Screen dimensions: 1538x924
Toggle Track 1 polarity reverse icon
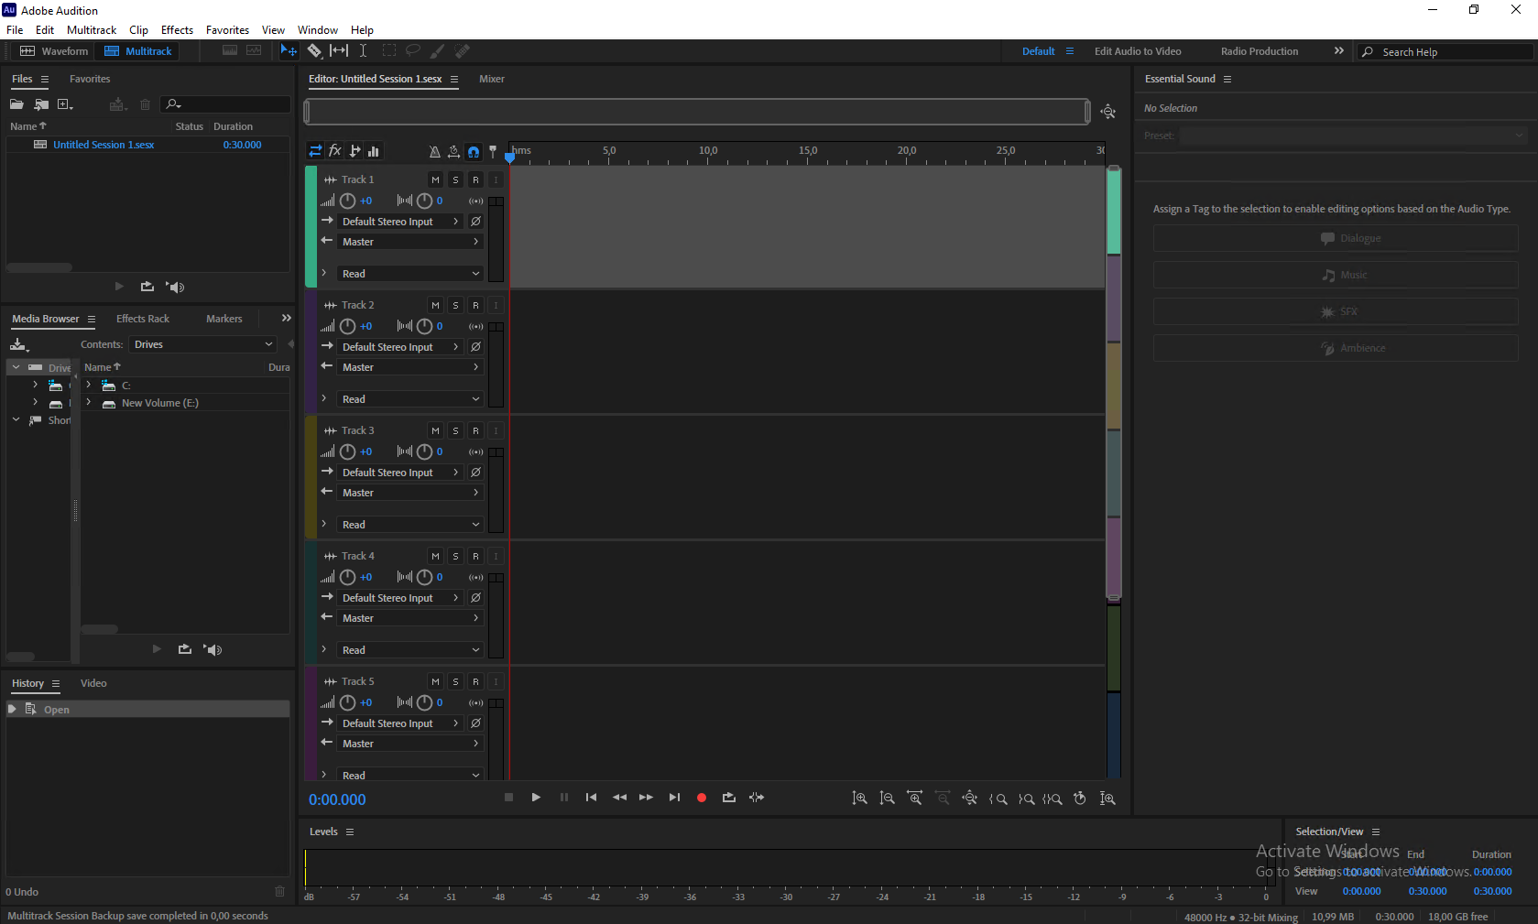point(476,222)
